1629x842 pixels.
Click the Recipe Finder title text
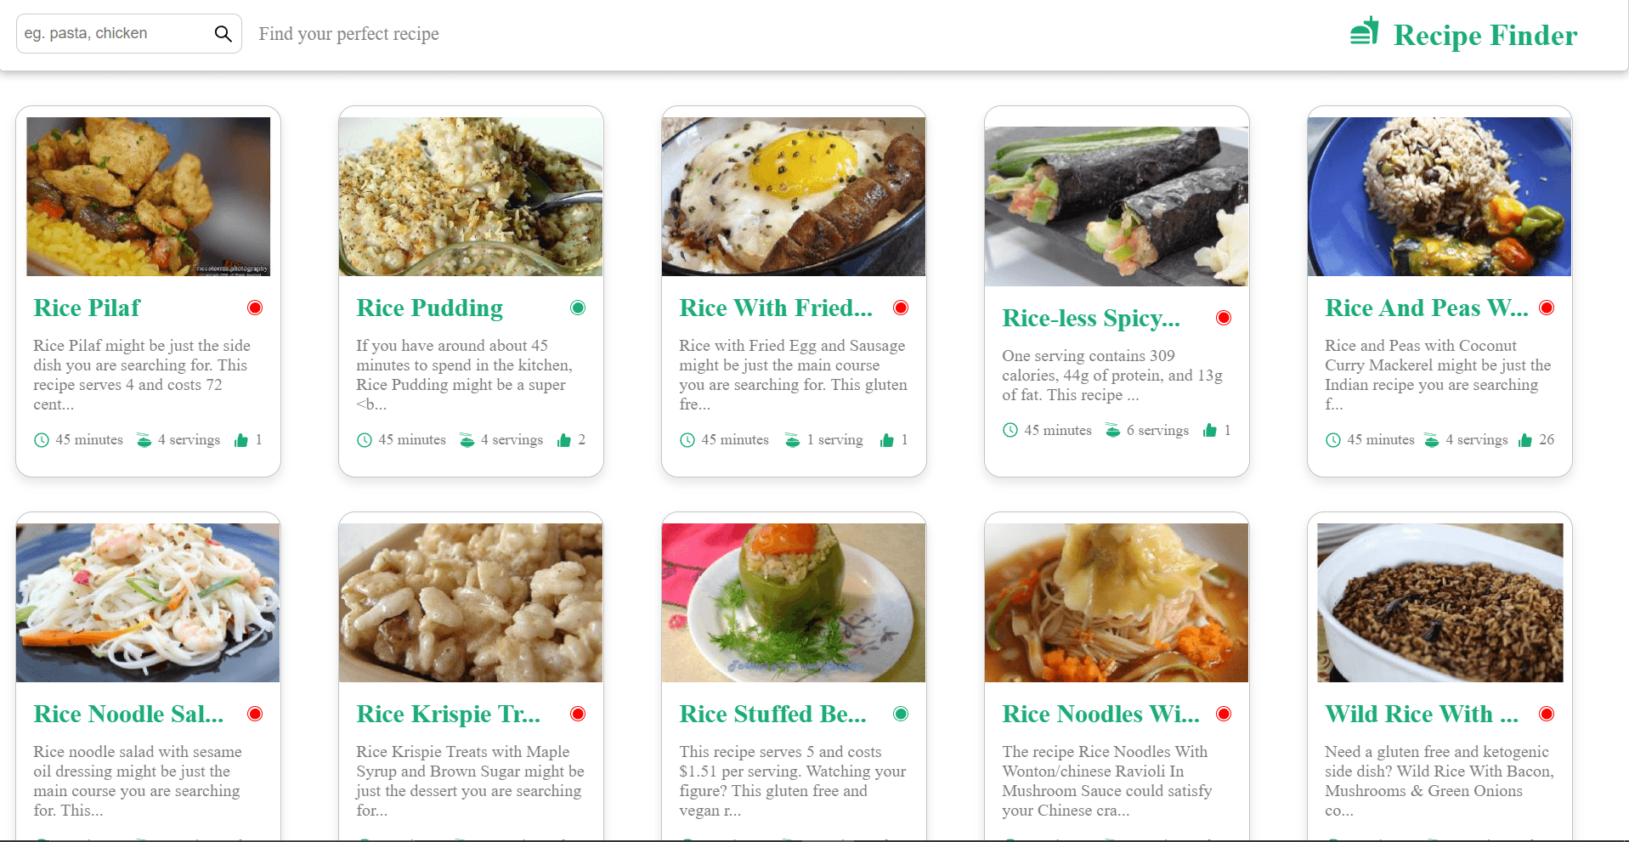pos(1485,35)
